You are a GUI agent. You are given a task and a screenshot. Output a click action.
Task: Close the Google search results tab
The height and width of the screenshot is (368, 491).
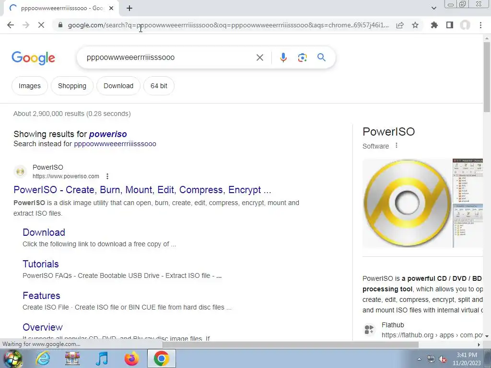coord(111,8)
